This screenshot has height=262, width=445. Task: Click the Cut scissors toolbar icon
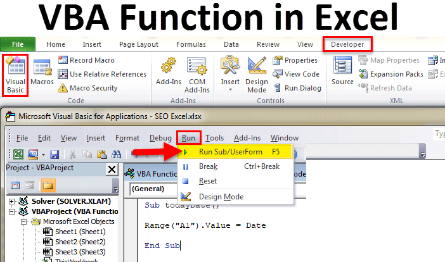73,154
